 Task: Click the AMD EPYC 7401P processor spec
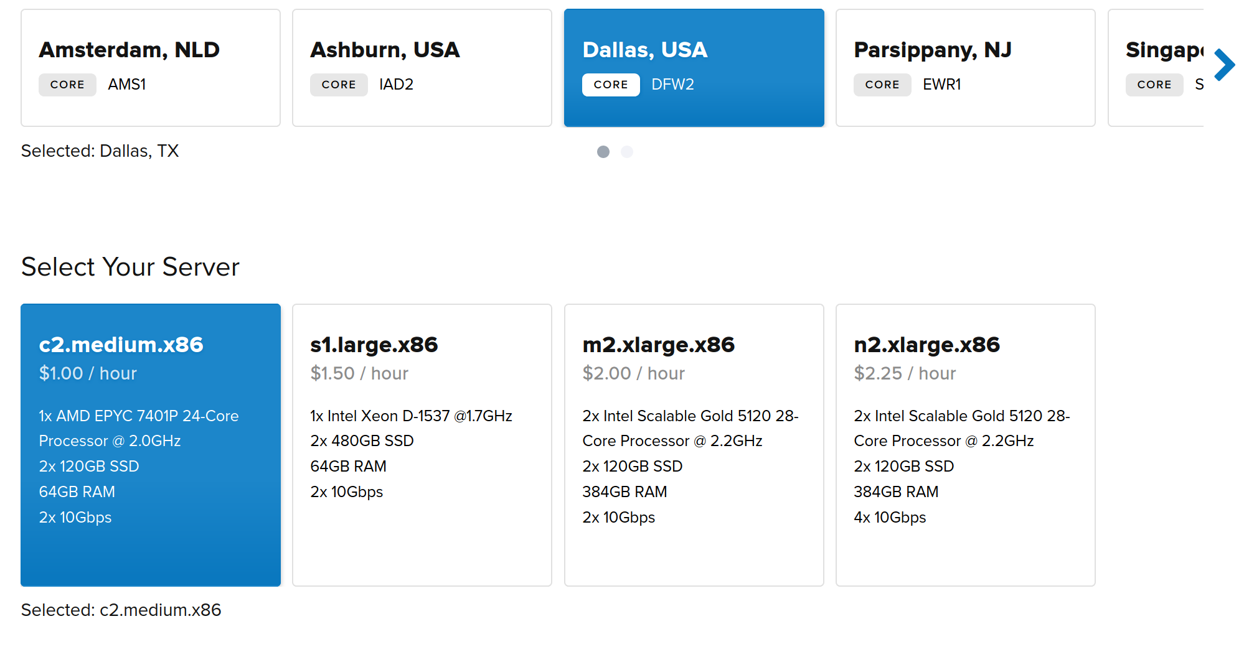click(x=139, y=429)
